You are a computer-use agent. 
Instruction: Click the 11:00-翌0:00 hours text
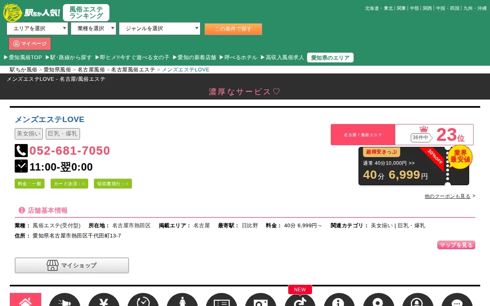(x=61, y=167)
